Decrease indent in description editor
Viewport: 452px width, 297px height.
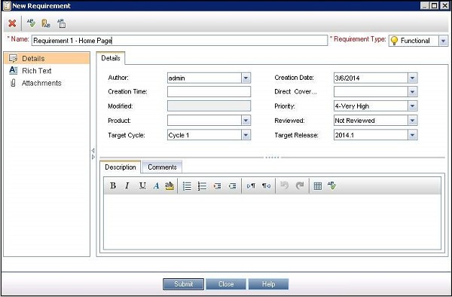click(x=232, y=186)
